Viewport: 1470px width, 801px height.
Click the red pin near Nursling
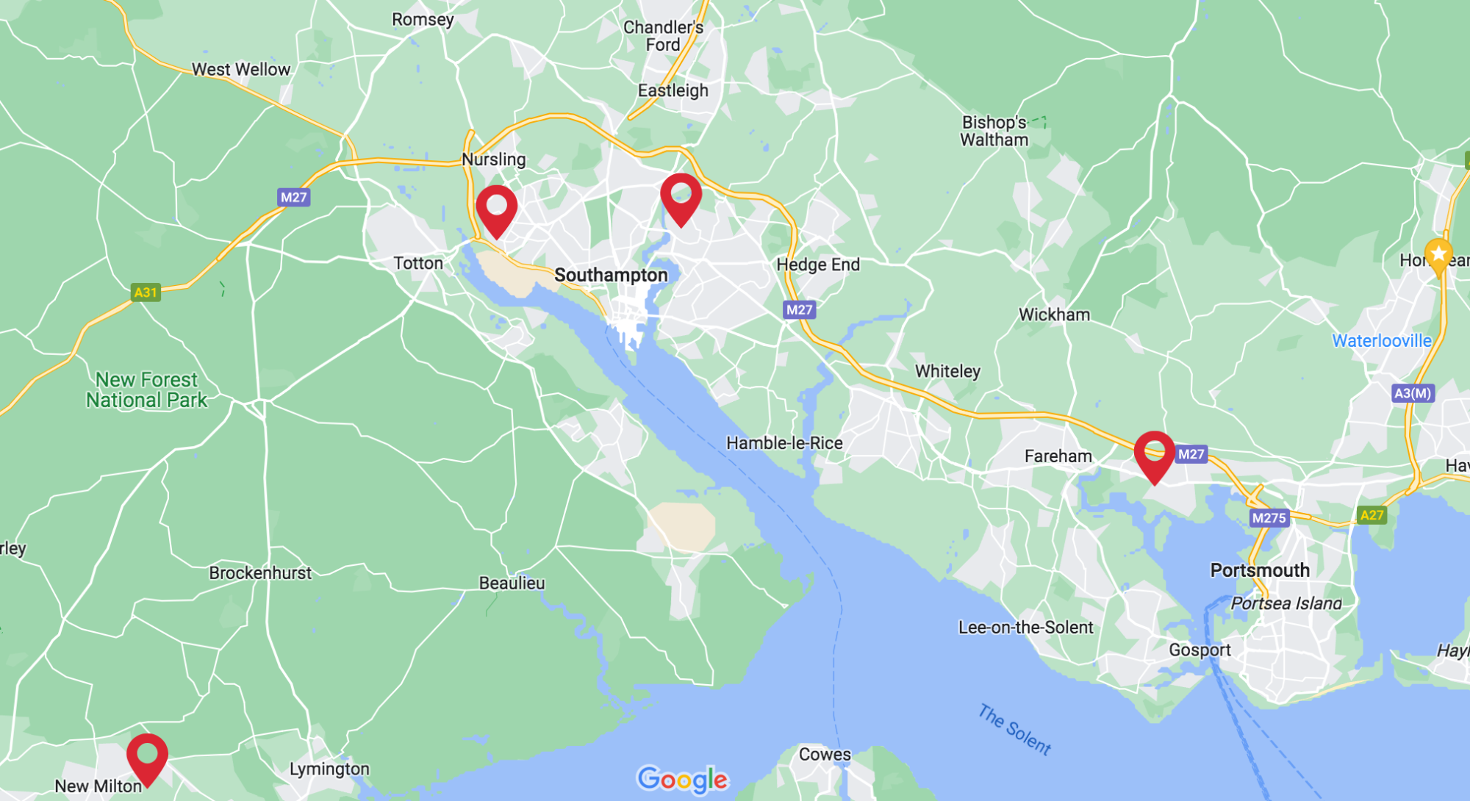(x=497, y=210)
